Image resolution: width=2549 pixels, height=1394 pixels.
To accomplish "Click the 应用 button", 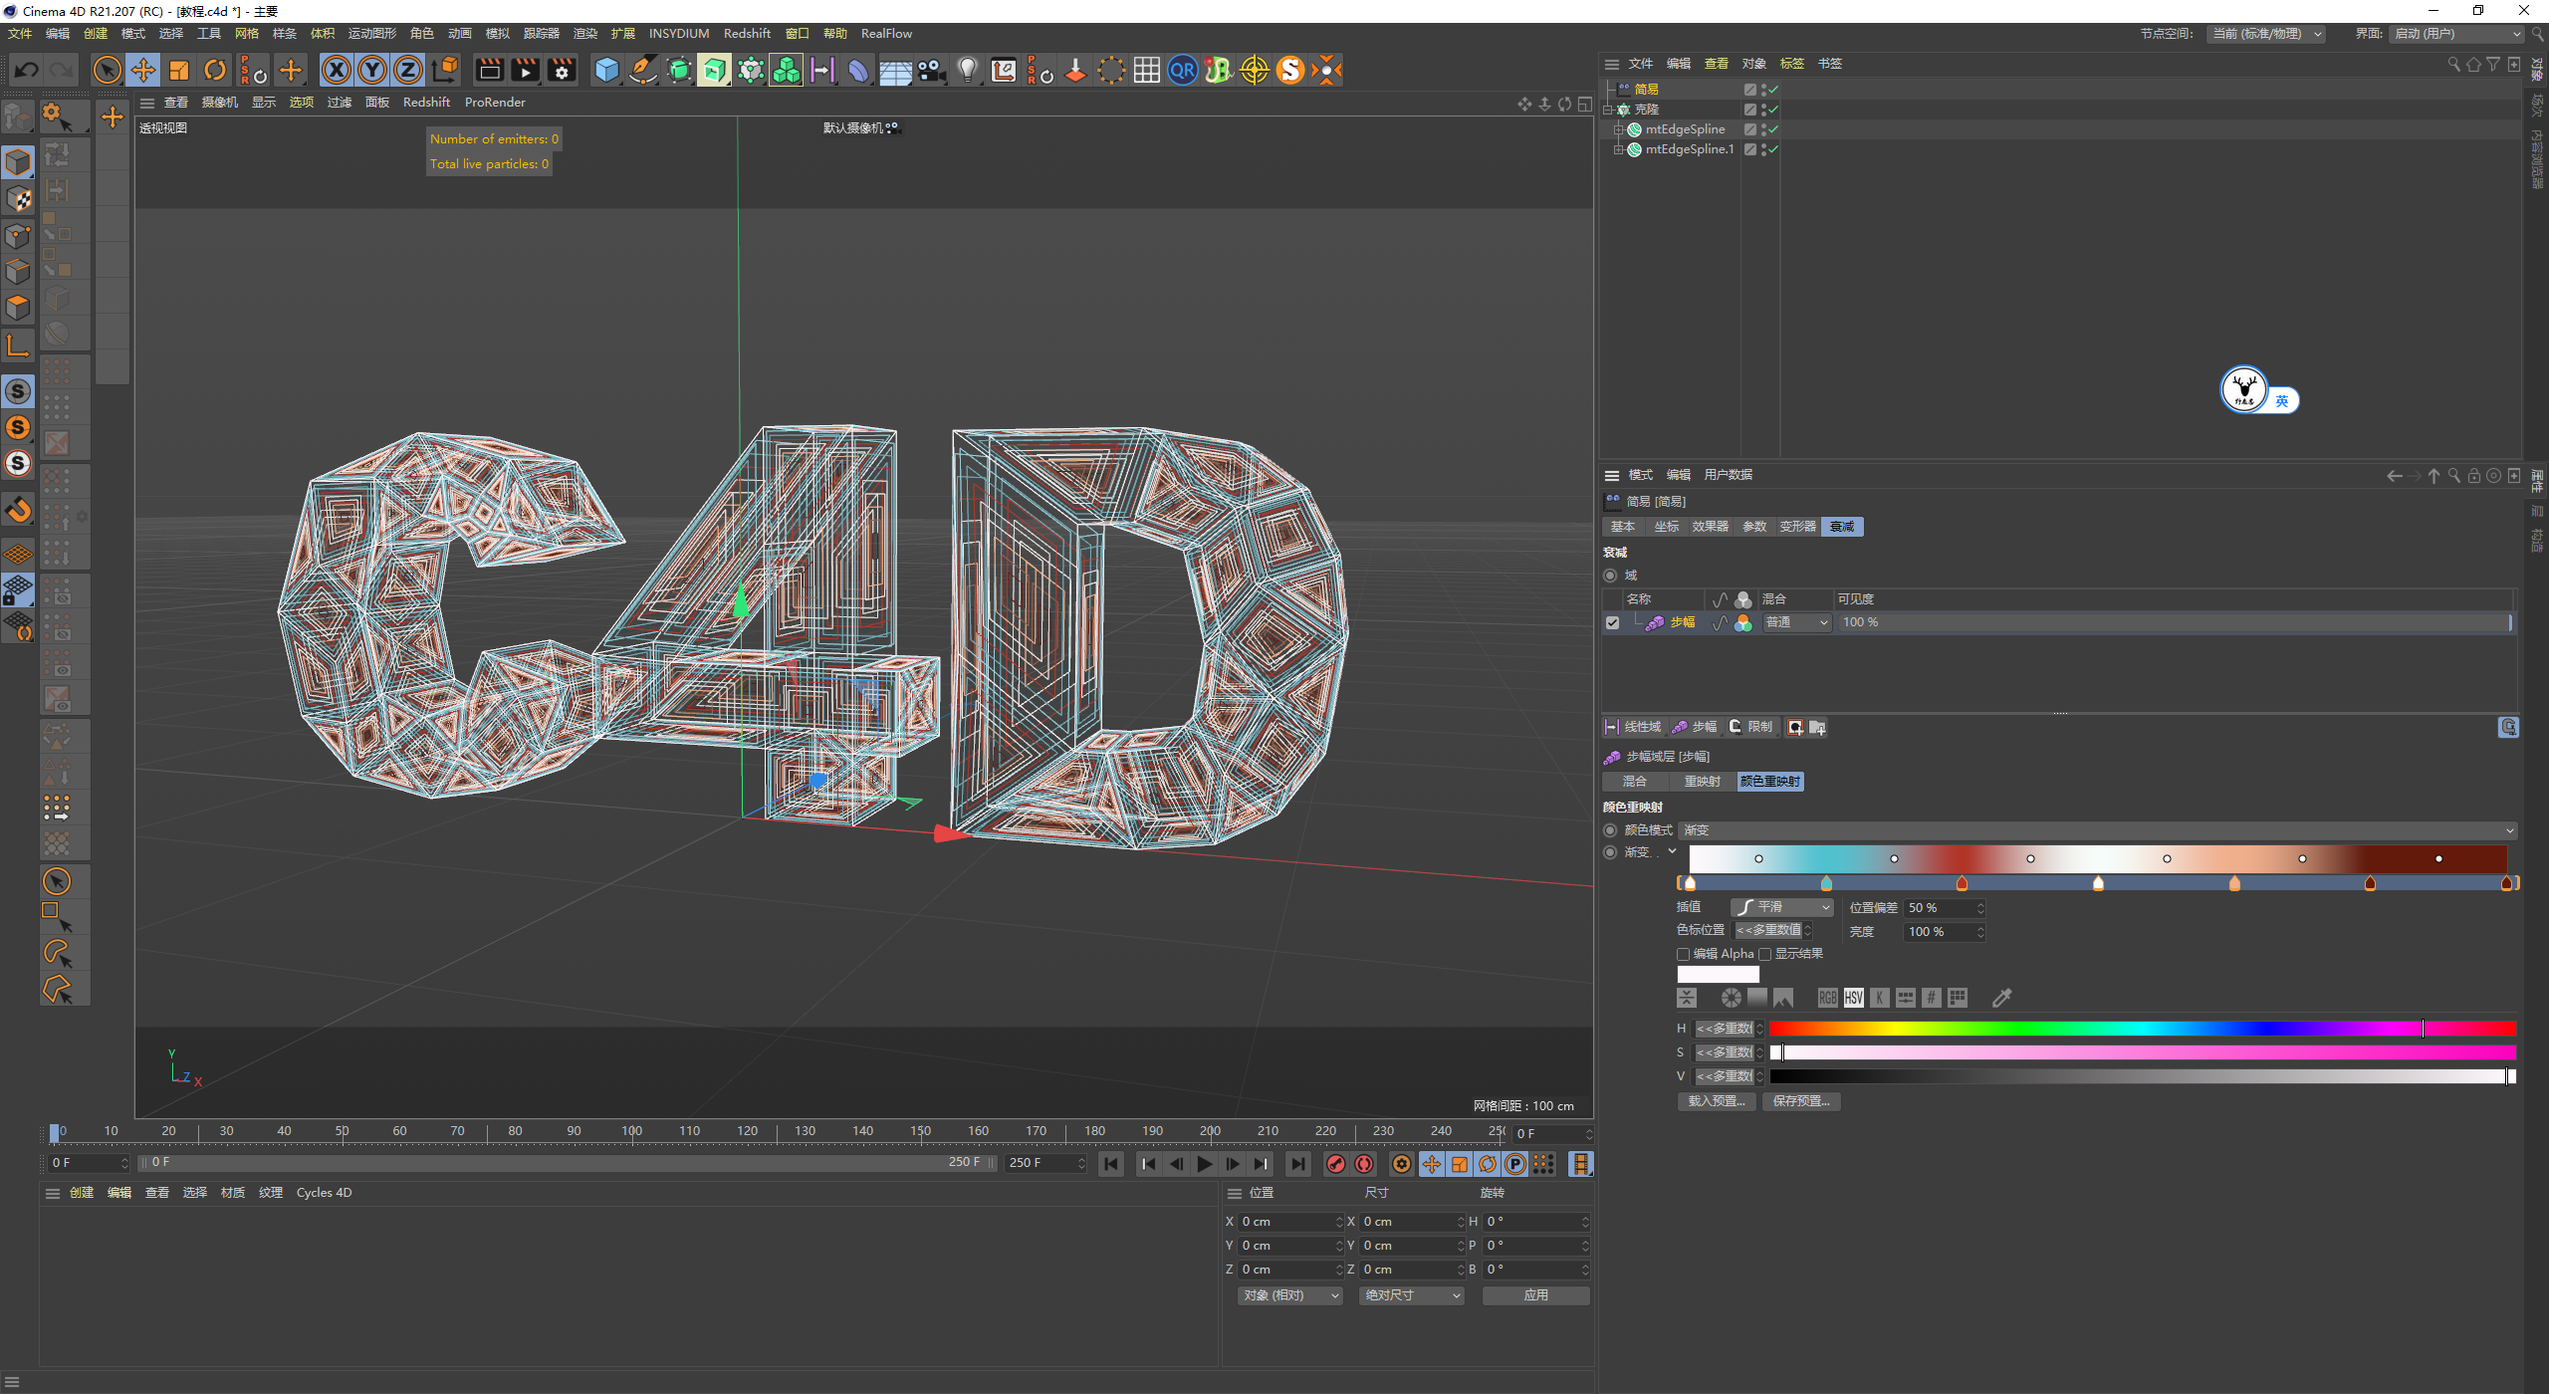I will tap(1535, 1295).
